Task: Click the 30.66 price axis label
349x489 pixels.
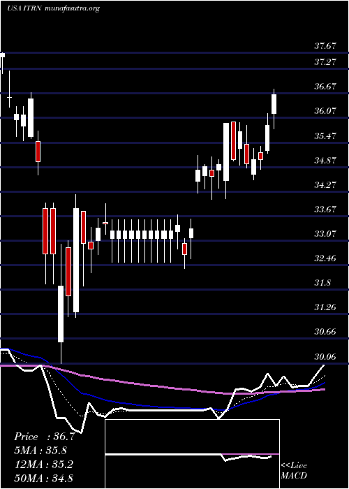Action: (325, 332)
